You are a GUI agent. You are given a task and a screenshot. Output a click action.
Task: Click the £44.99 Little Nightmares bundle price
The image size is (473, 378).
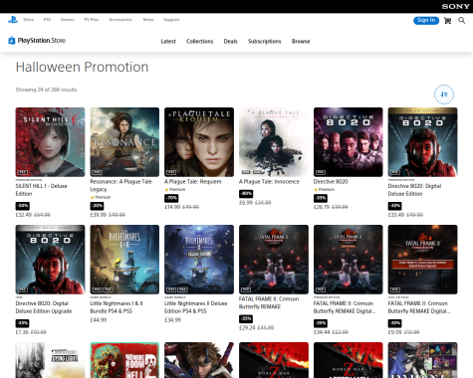[x=99, y=320]
